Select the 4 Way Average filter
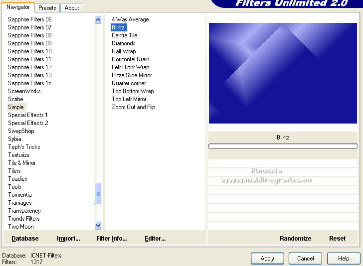363x266 pixels. tap(130, 19)
